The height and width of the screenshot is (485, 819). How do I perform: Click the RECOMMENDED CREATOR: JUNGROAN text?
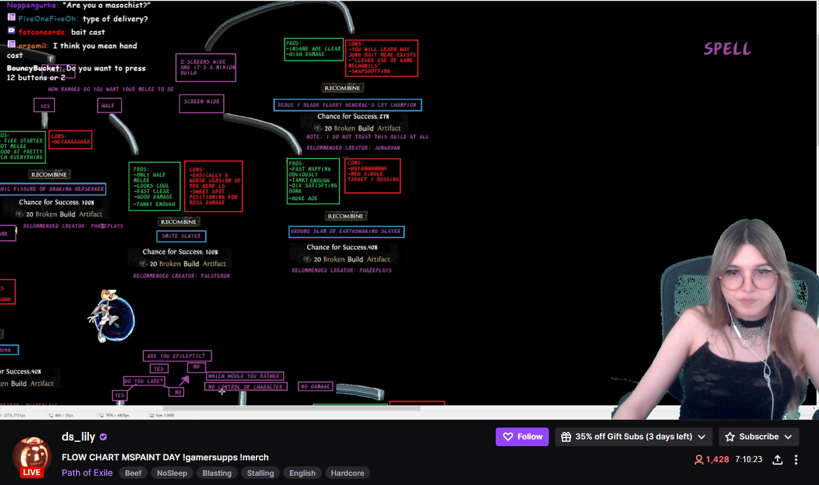click(353, 147)
